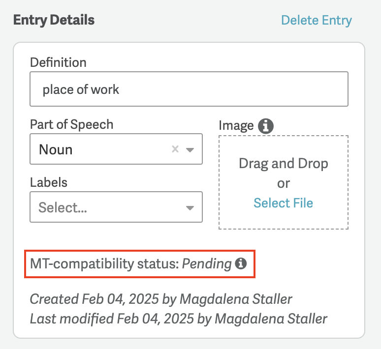
Task: Click Delete Entry link
Action: (317, 20)
